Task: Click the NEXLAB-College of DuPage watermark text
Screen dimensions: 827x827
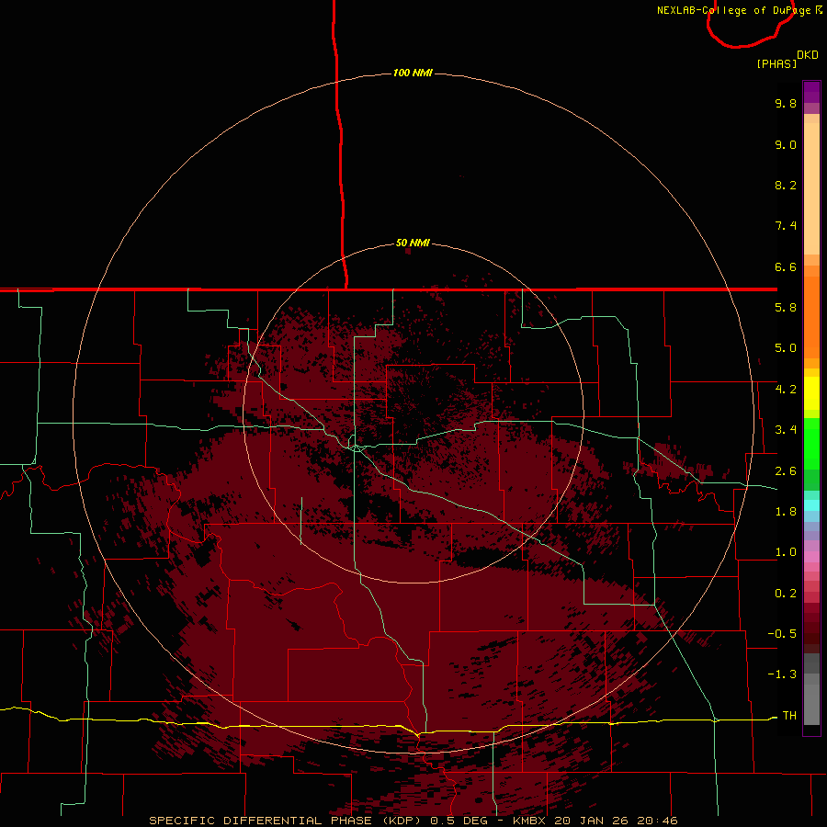Action: [739, 10]
